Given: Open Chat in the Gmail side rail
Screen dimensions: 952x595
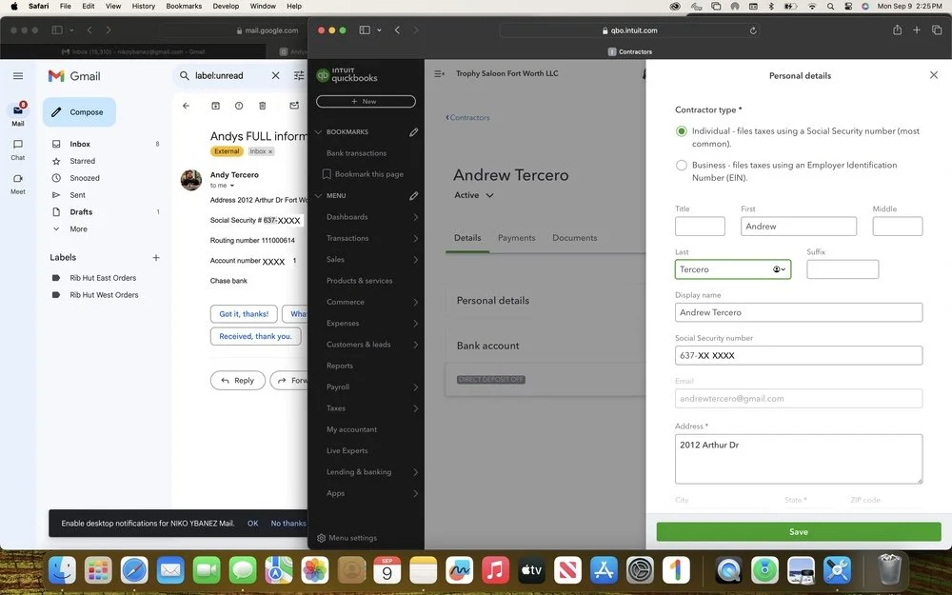Looking at the screenshot, I should [17, 145].
